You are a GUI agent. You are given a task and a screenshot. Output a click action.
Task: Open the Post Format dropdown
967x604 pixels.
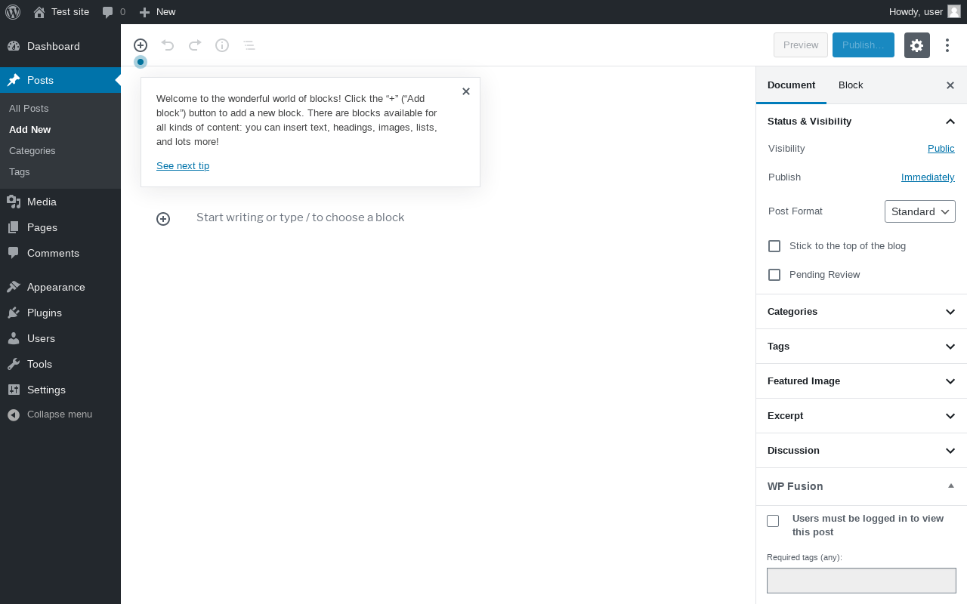[x=919, y=211]
